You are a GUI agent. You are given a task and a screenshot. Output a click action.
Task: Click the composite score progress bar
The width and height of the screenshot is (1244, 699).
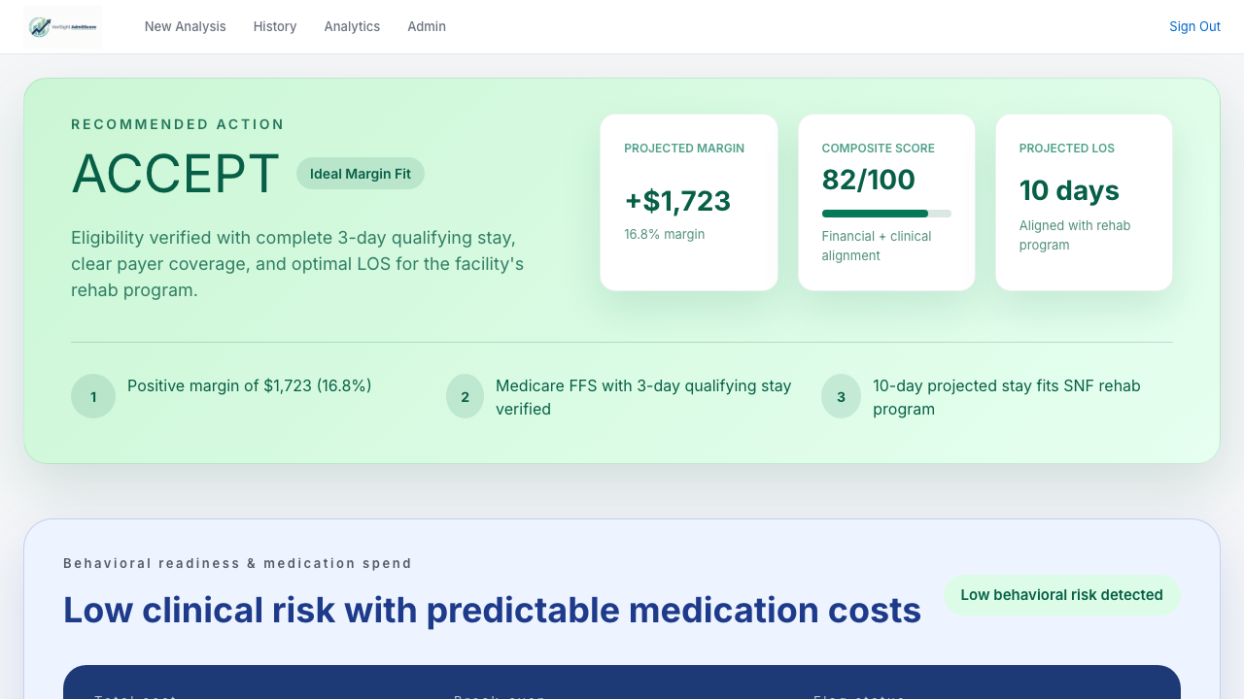[x=885, y=213]
